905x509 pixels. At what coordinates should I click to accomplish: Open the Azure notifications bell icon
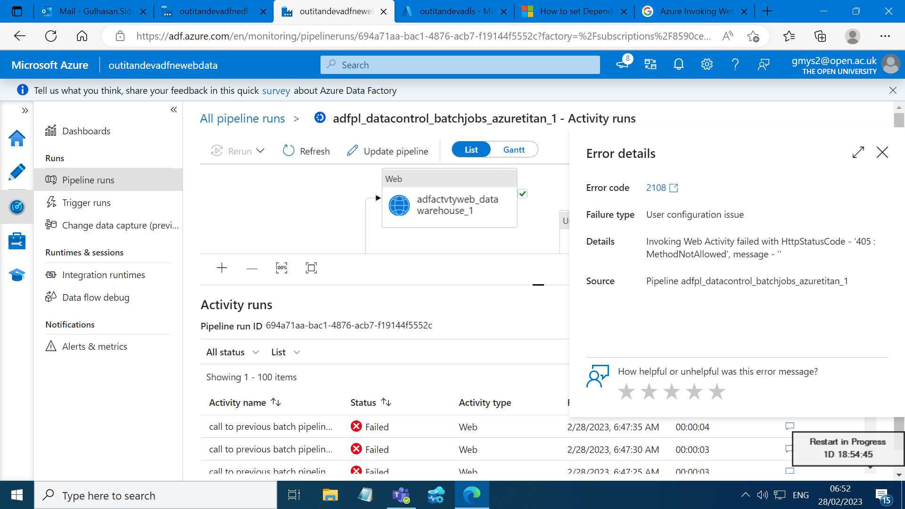(678, 65)
